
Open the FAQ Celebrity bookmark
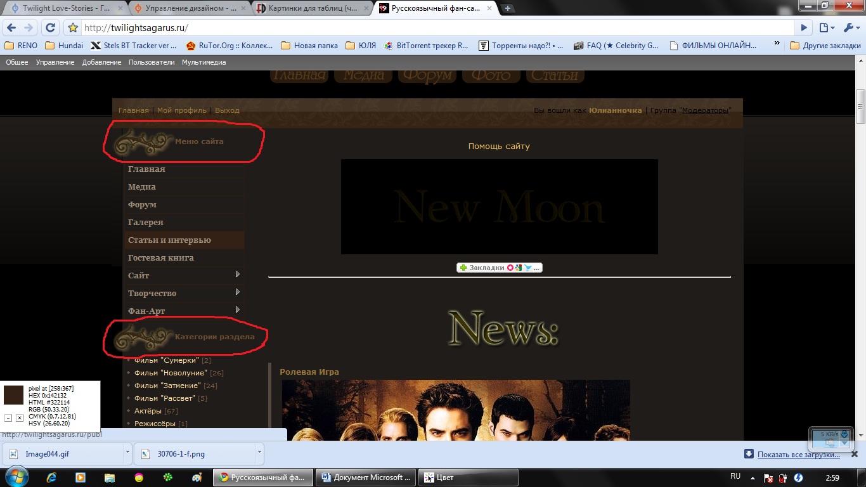(616, 46)
